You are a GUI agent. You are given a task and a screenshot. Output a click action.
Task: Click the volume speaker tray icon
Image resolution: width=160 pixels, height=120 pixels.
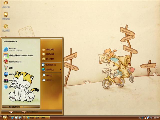[151, 118]
